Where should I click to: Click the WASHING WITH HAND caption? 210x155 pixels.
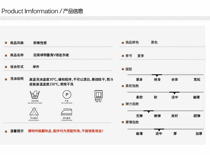(x=35, y=103)
